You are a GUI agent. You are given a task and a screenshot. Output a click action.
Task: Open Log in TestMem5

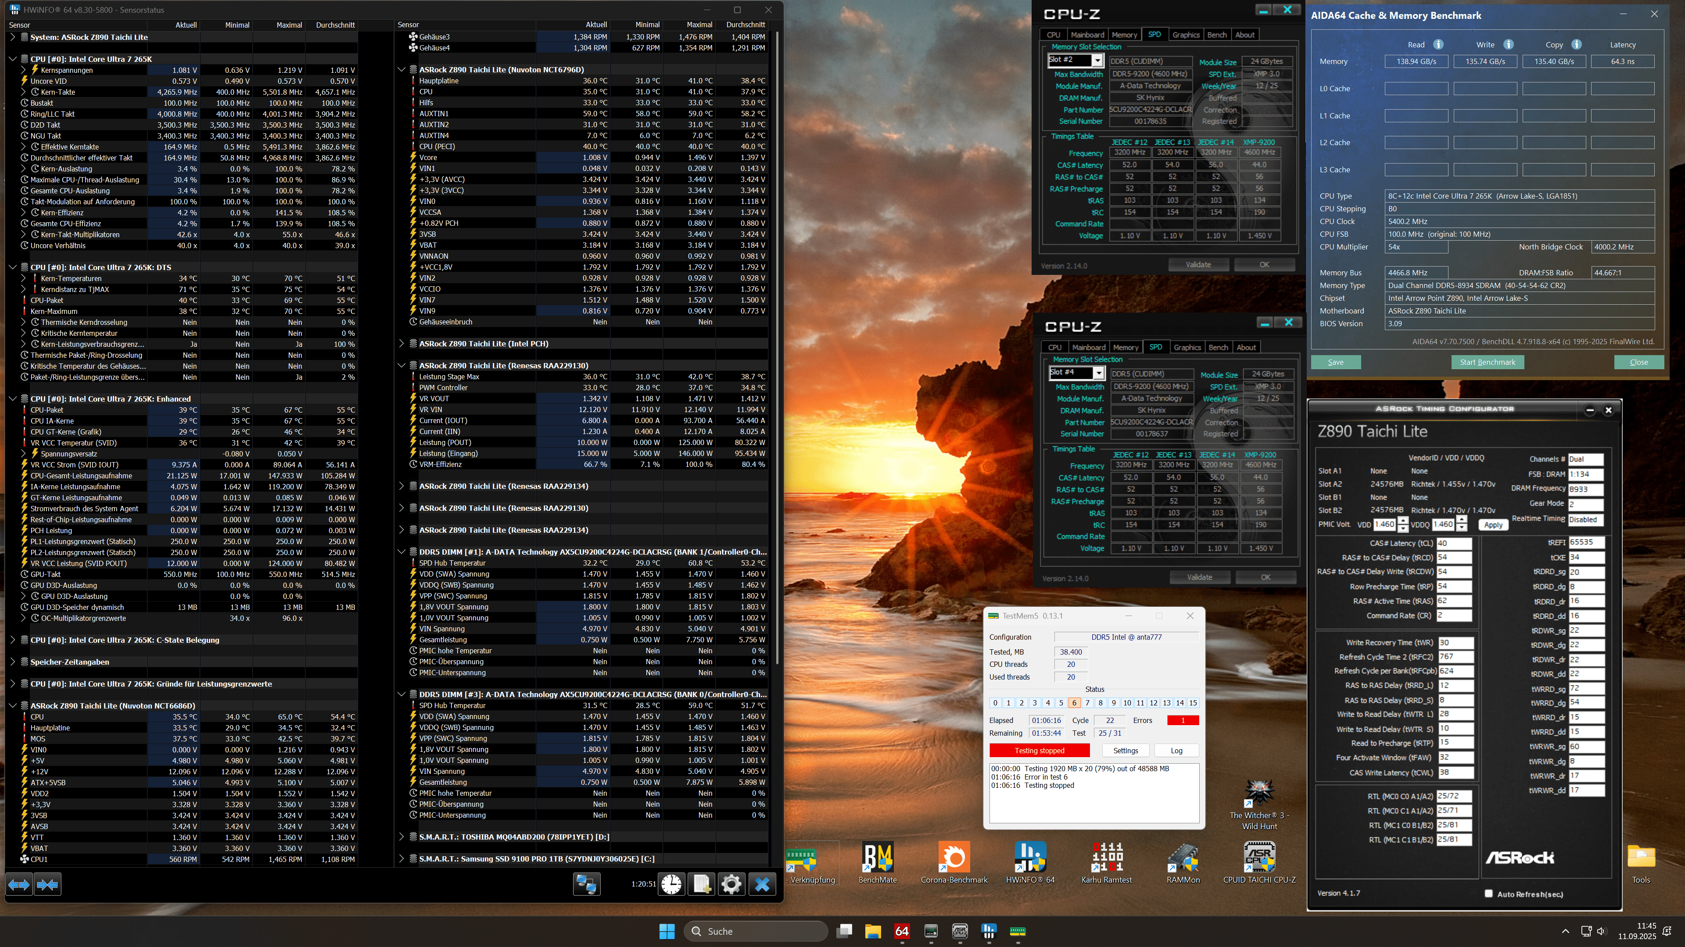(1176, 750)
